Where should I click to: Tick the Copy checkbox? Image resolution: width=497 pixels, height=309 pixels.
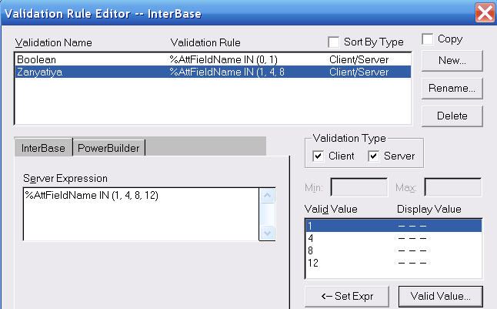click(427, 39)
